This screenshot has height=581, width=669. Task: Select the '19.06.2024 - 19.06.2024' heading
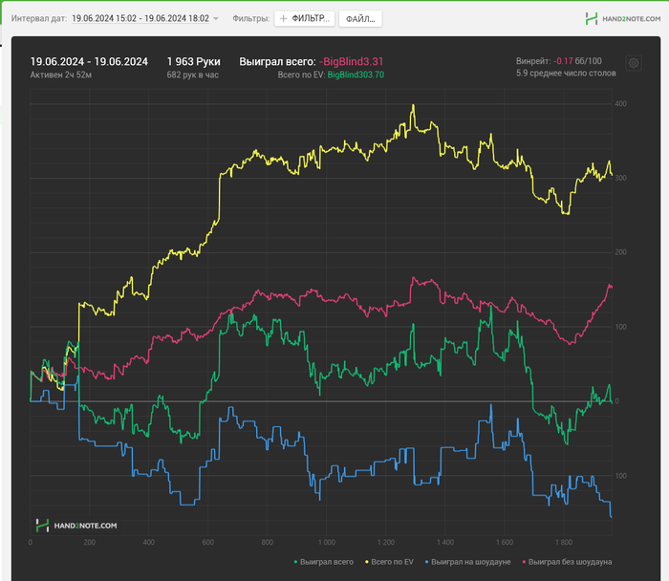pyautogui.click(x=89, y=62)
